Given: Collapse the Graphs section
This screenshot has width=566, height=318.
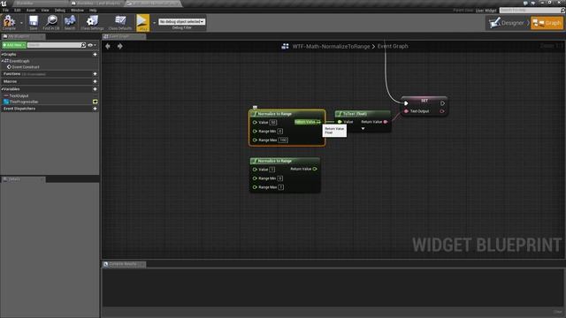Looking at the screenshot, I should (2, 55).
